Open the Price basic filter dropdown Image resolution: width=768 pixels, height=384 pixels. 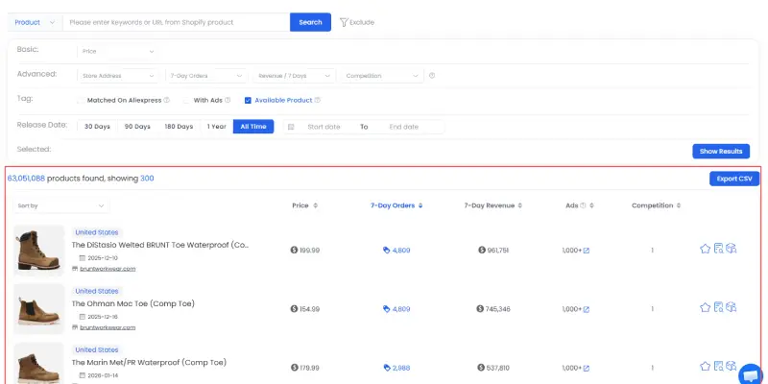click(x=118, y=52)
